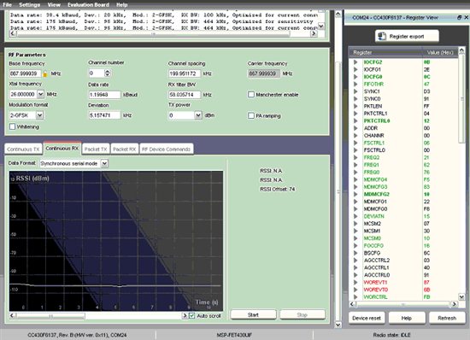Click the Help button in Register View

407,318
